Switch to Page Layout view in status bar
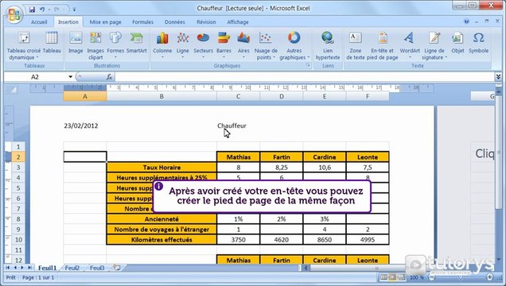506x286 pixels. point(392,277)
